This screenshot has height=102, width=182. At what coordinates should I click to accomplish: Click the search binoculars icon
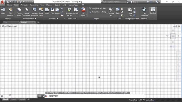click(128, 2)
